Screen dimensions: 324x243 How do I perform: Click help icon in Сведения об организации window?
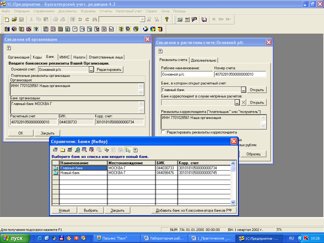[x=9, y=48]
